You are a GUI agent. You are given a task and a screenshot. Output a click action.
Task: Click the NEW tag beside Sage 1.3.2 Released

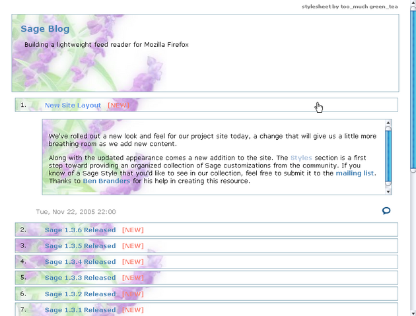(x=133, y=294)
